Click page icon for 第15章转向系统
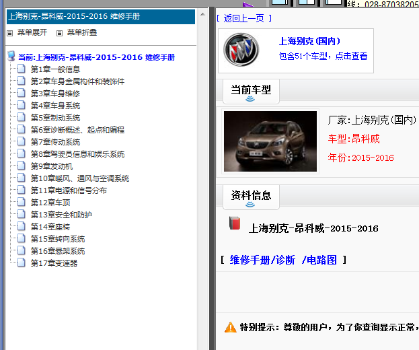 click(x=22, y=238)
